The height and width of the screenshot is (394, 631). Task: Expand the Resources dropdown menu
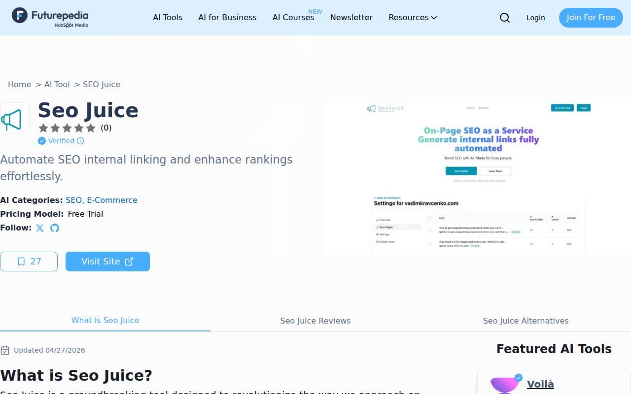[x=413, y=17]
